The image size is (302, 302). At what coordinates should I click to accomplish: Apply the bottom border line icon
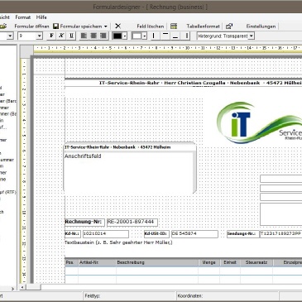click(175, 36)
